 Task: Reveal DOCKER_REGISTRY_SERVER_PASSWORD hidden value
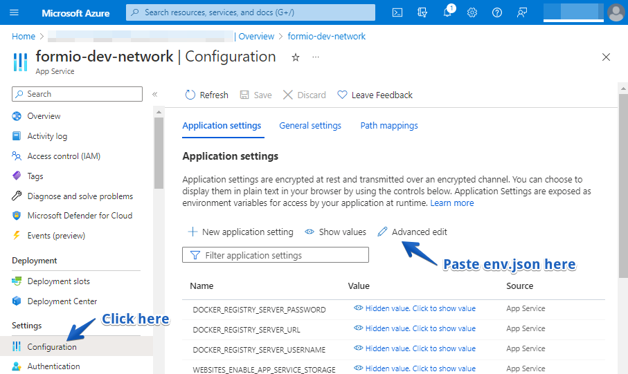click(x=415, y=308)
